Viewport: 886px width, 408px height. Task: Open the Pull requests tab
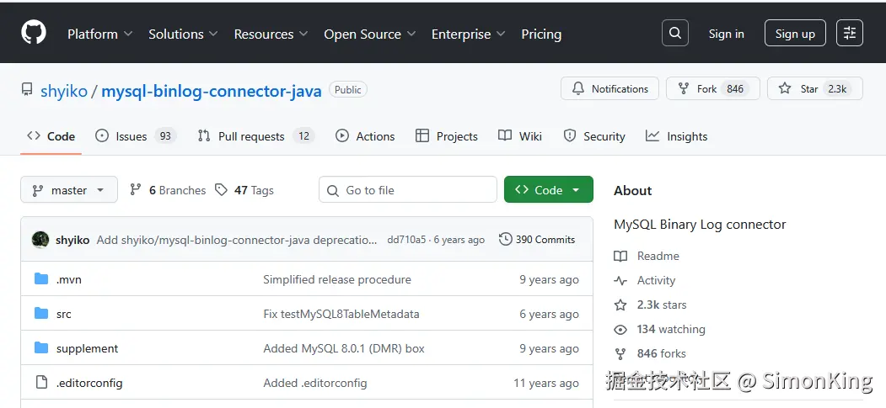point(251,136)
